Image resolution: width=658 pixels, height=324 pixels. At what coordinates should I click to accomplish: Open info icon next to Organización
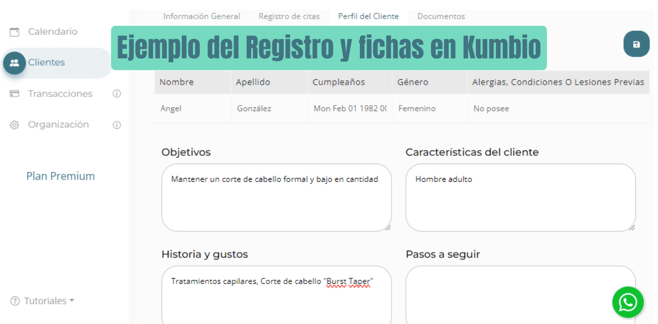click(117, 125)
